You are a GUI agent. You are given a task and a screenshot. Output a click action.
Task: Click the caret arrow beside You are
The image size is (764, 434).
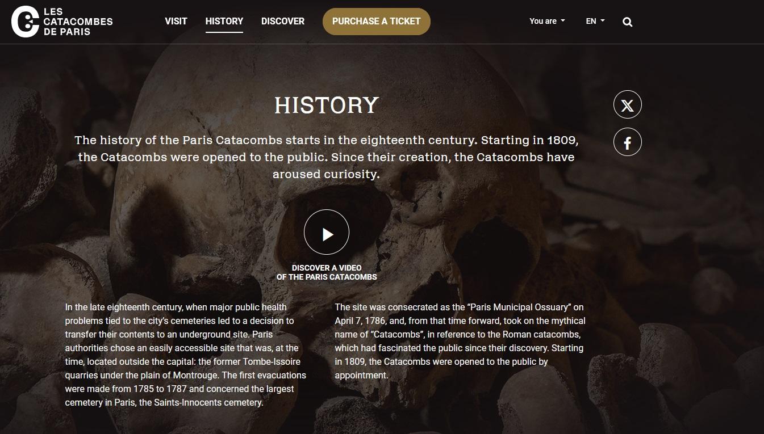563,21
